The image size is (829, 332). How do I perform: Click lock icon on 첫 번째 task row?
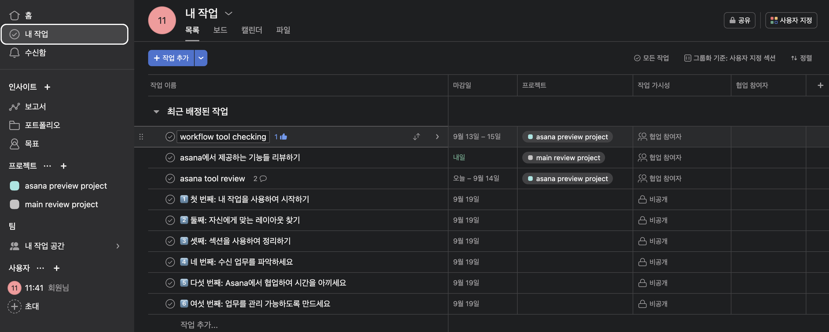coord(642,199)
